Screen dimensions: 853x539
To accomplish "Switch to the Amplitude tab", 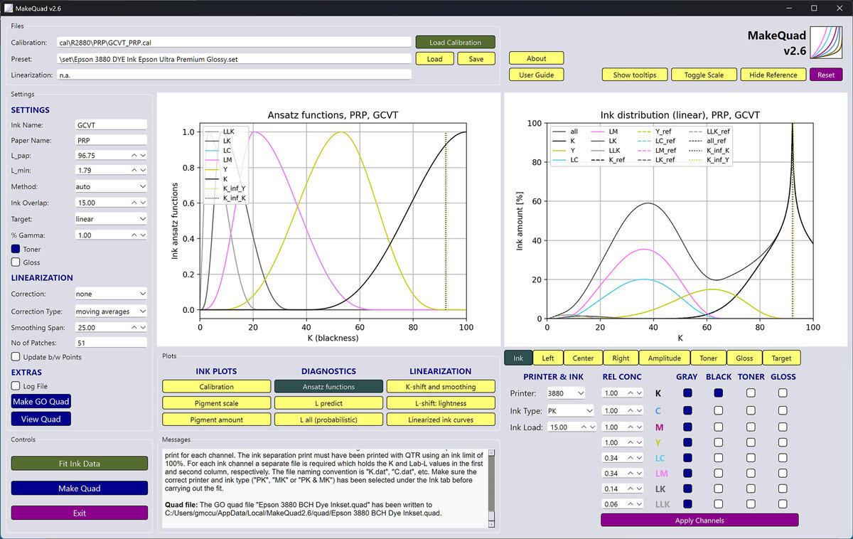I will 664,358.
